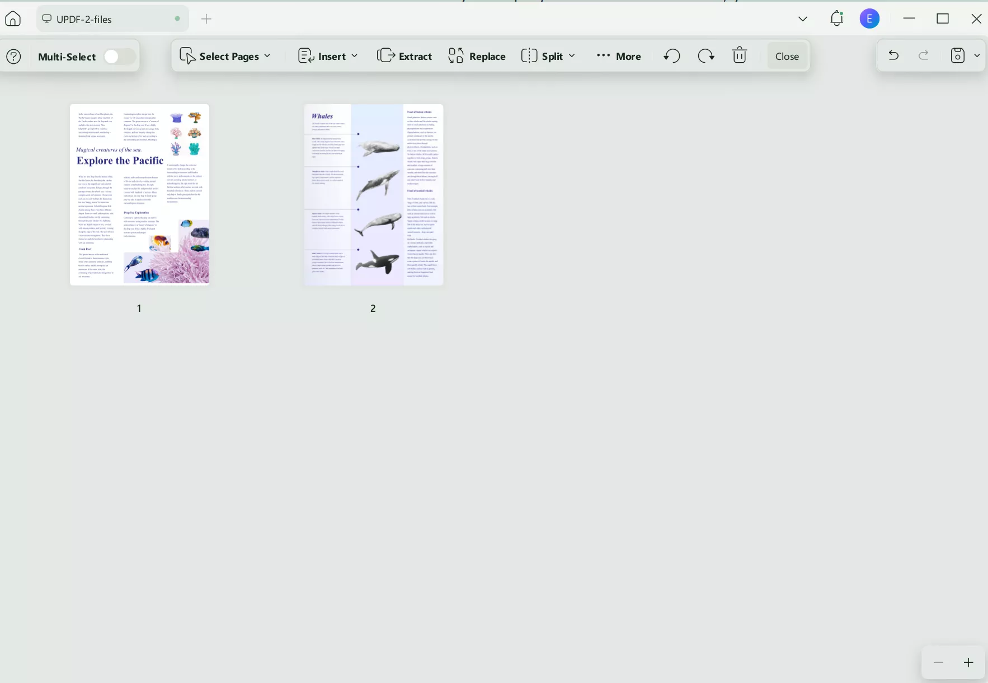Go to the Home icon
Viewport: 988px width, 683px height.
[13, 19]
